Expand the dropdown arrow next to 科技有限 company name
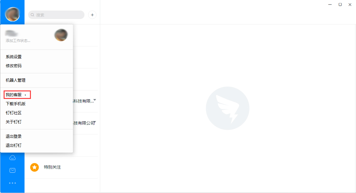The width and height of the screenshot is (356, 193). (x=94, y=100)
